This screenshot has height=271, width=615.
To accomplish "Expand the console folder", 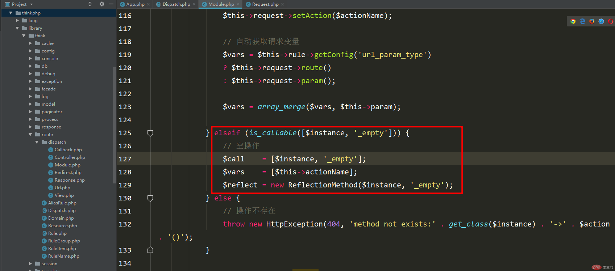I will click(30, 58).
